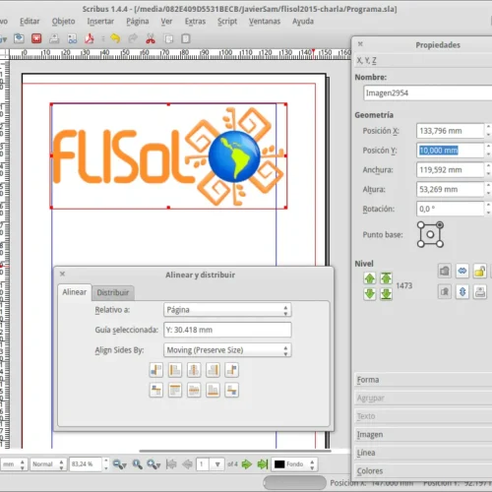
Task: Click the Align tops button
Action: coord(175,391)
